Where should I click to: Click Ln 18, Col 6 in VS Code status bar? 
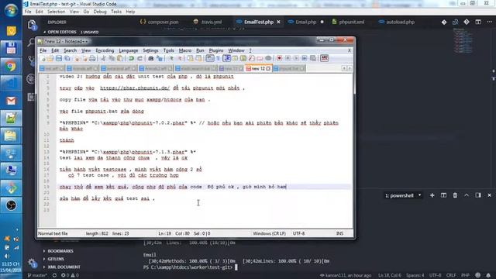tap(389, 276)
